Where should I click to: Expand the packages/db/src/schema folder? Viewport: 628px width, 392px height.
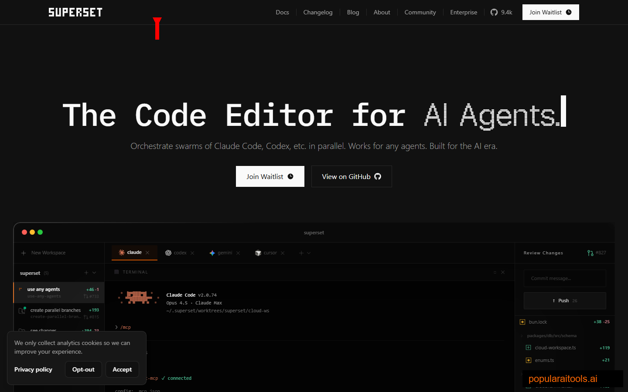pyautogui.click(x=521, y=335)
